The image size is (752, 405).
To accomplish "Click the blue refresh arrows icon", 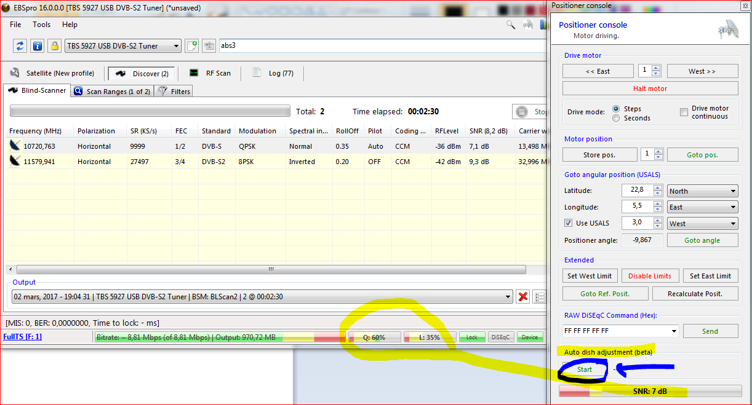I will tap(20, 46).
